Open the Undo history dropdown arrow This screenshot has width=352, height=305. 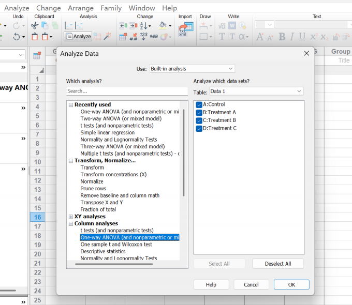[24, 37]
